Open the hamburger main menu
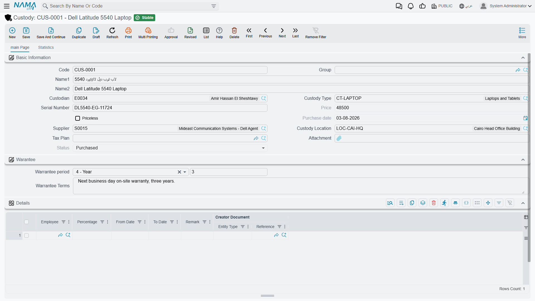This screenshot has height=301, width=535. tap(7, 6)
